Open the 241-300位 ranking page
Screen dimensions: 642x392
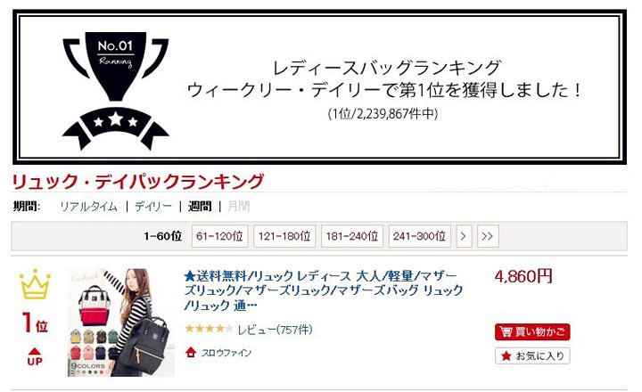click(420, 236)
